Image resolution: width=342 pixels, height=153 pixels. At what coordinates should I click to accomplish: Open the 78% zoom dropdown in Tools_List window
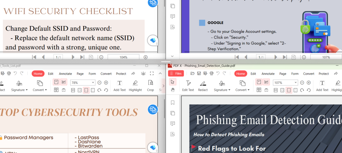93,83
